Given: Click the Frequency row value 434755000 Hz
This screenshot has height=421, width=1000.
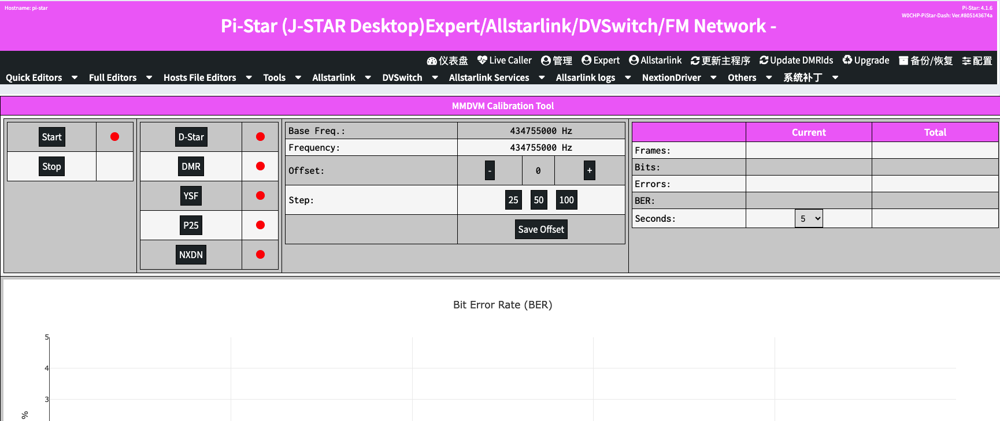Looking at the screenshot, I should tap(541, 147).
